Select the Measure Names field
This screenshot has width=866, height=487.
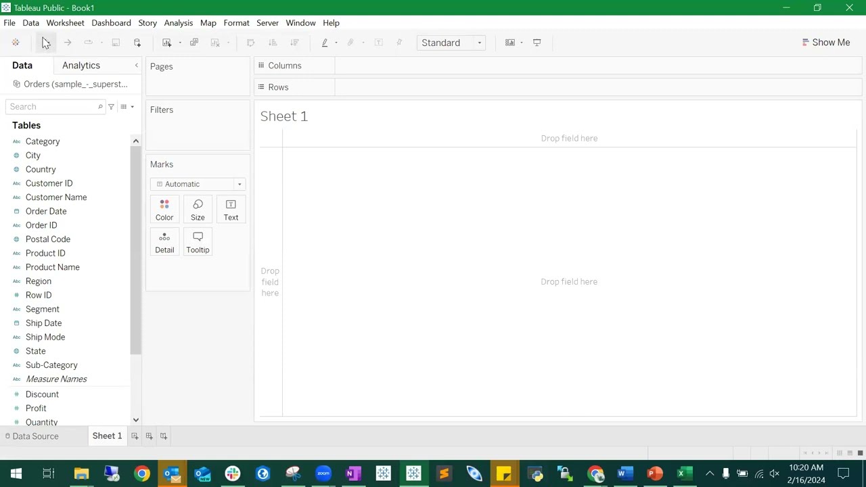pyautogui.click(x=56, y=379)
